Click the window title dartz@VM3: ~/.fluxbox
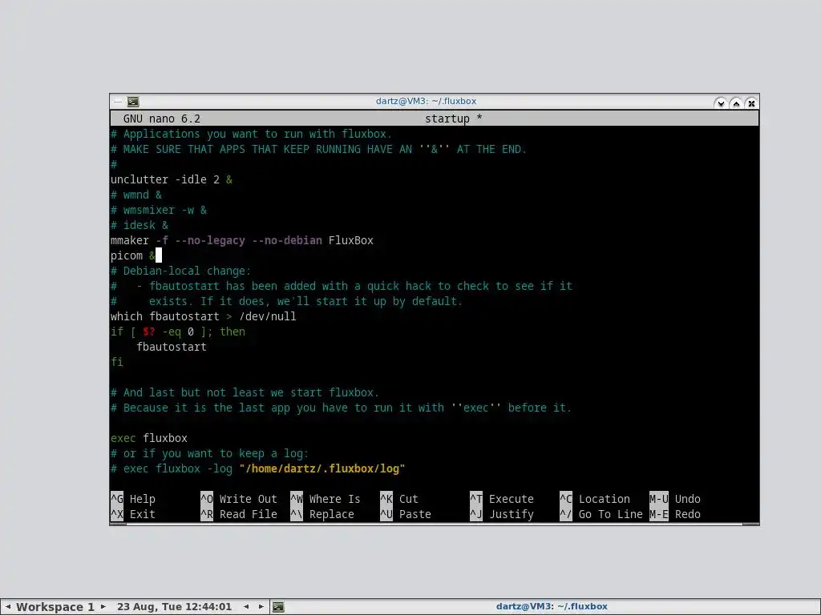The width and height of the screenshot is (821, 615). 426,102
